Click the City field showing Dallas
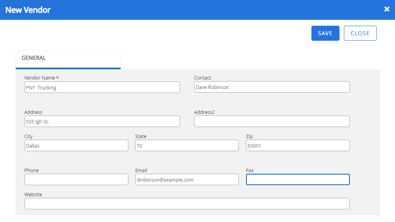 [76, 146]
